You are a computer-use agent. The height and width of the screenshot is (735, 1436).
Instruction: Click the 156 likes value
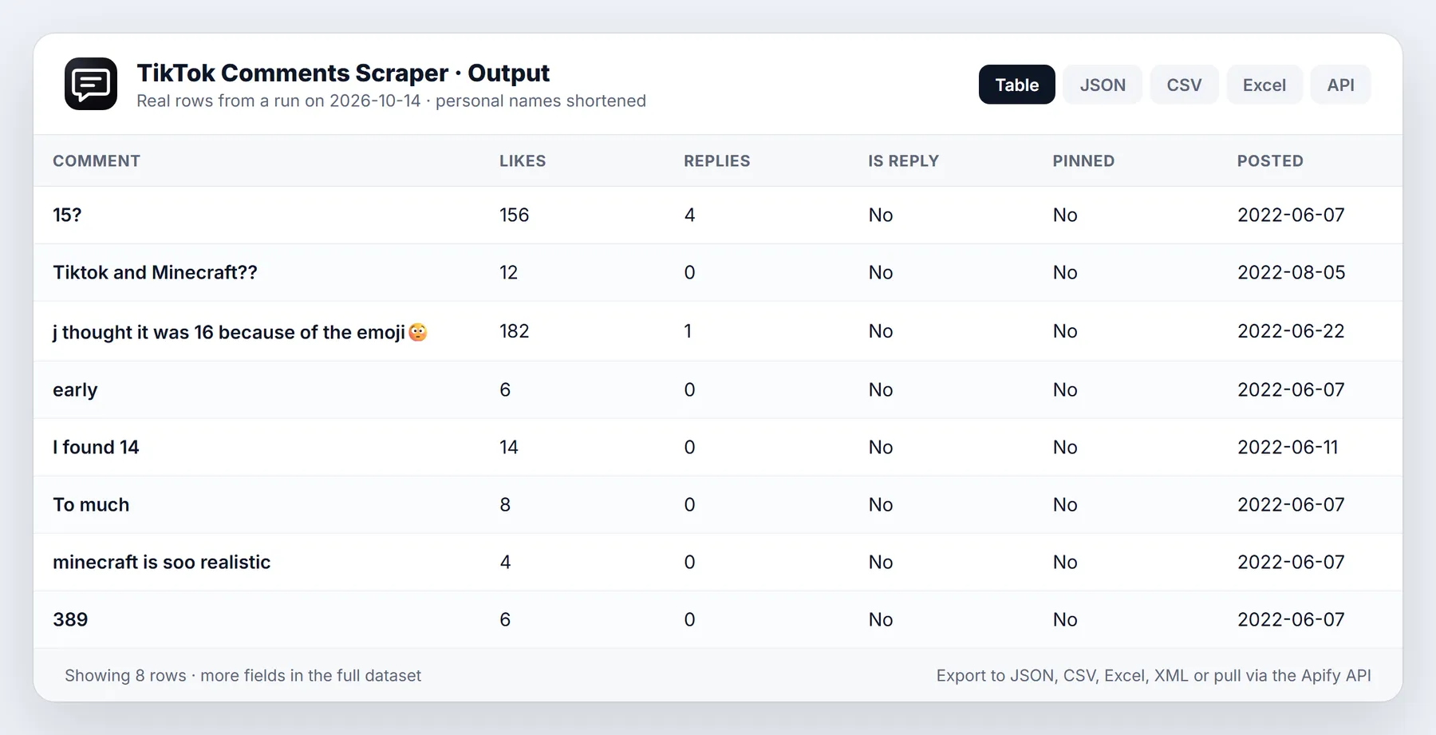point(515,215)
